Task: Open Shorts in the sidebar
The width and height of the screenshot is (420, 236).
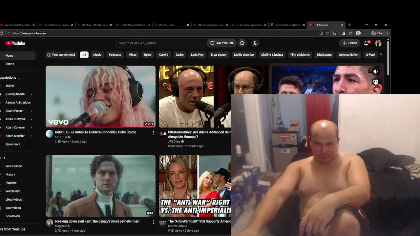Action: point(18,64)
